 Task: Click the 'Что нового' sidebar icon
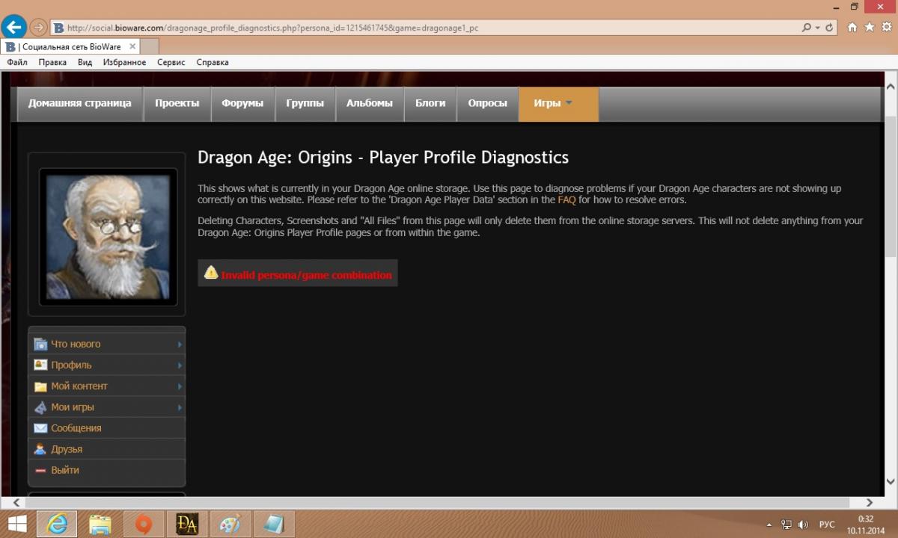point(40,344)
